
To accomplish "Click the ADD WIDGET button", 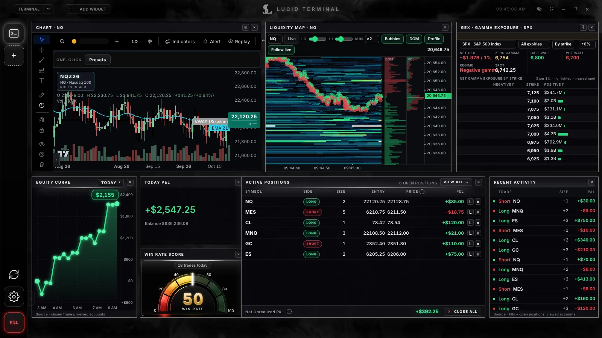I will point(88,9).
